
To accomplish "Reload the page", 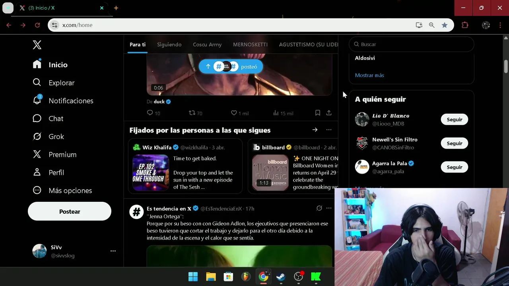I will (37, 25).
